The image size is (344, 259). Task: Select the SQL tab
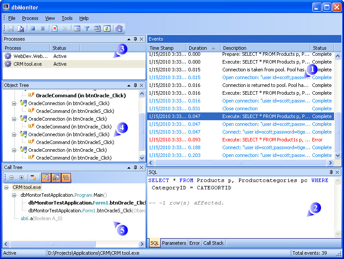154,243
